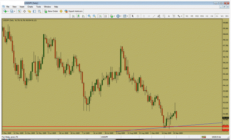Screen dimensions: 231x140
Task: Switch to line chart mode
Action: tap(84, 16)
